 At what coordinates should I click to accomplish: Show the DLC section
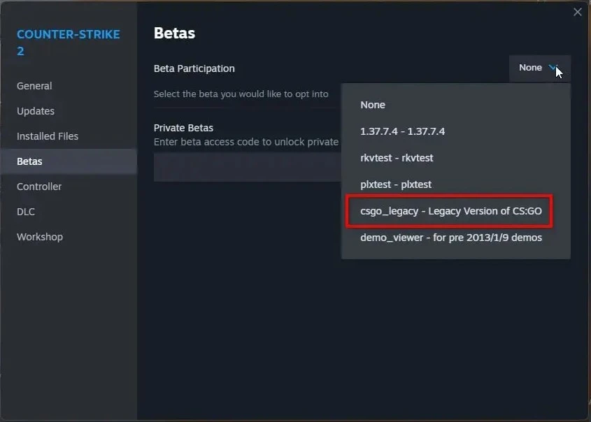69,212
